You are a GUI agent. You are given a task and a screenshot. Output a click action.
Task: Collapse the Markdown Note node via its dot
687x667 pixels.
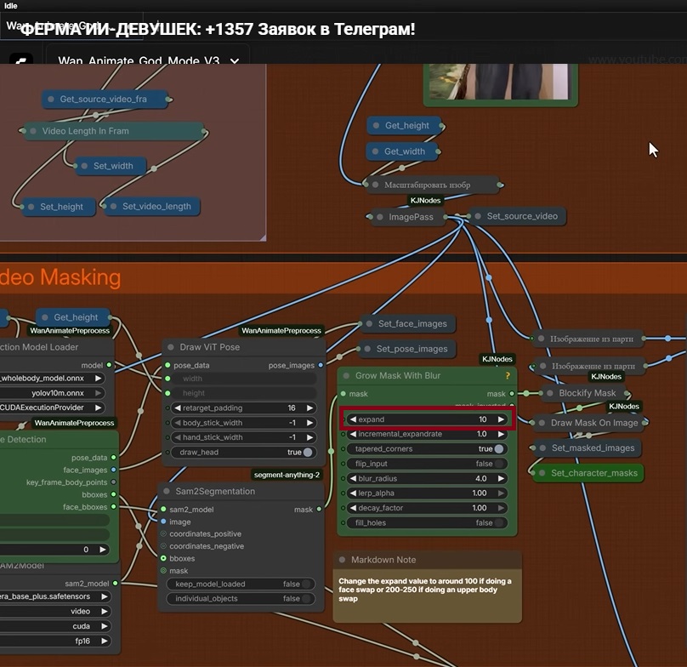[x=342, y=560]
